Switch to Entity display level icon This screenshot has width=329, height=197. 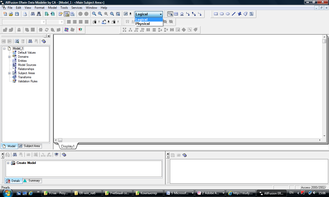point(61,14)
